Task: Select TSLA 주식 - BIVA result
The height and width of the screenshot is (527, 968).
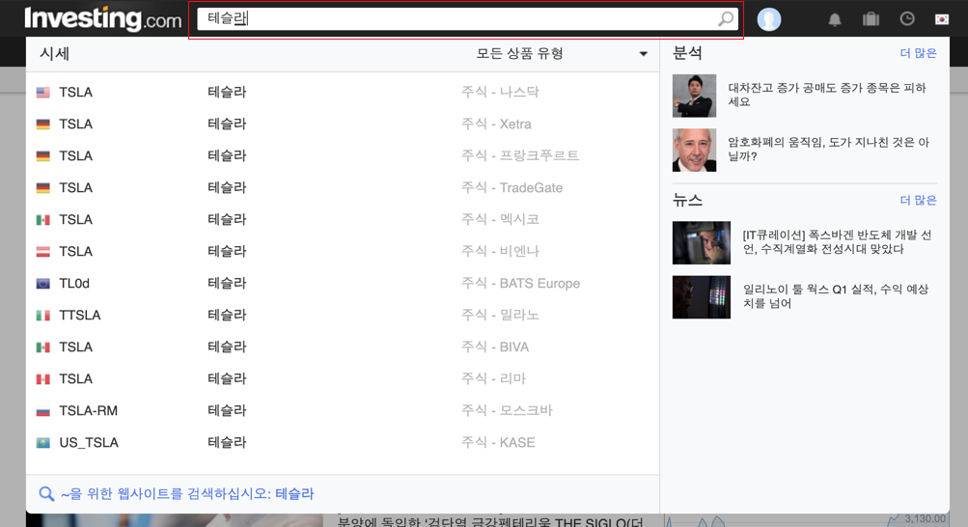Action: (x=343, y=347)
